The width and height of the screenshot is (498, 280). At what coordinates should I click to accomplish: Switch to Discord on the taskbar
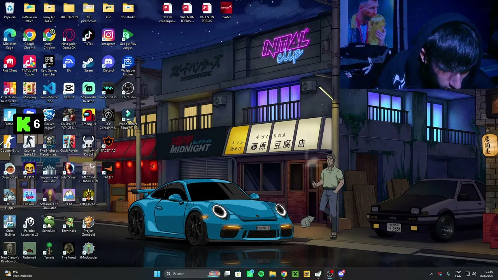[341, 274]
